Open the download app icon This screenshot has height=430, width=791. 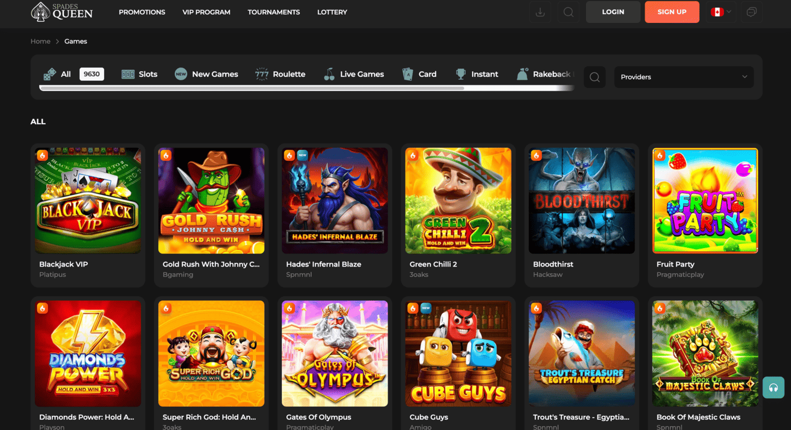point(540,12)
